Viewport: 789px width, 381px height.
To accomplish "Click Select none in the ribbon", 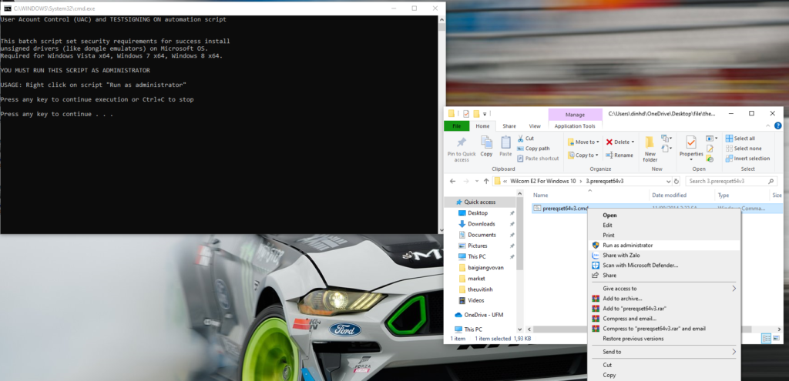I will (x=744, y=149).
